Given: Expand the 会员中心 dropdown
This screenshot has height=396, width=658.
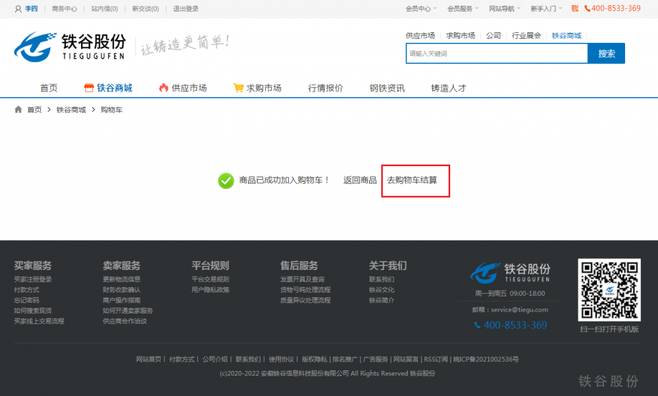Looking at the screenshot, I should [x=422, y=9].
